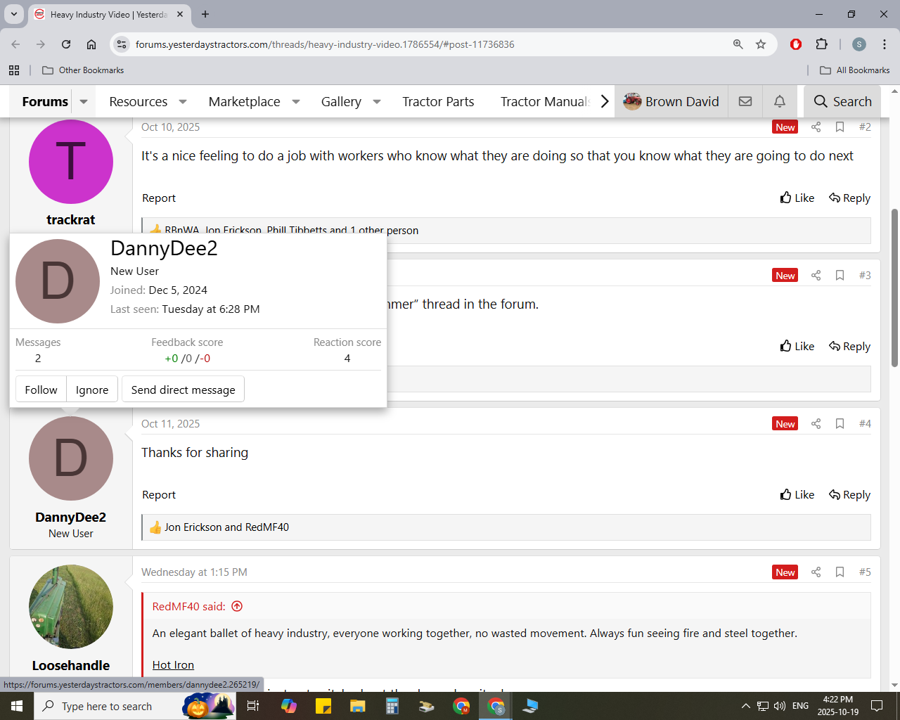Click Jon Erickson and RedMF40 likes list
This screenshot has width=900, height=720.
[226, 527]
